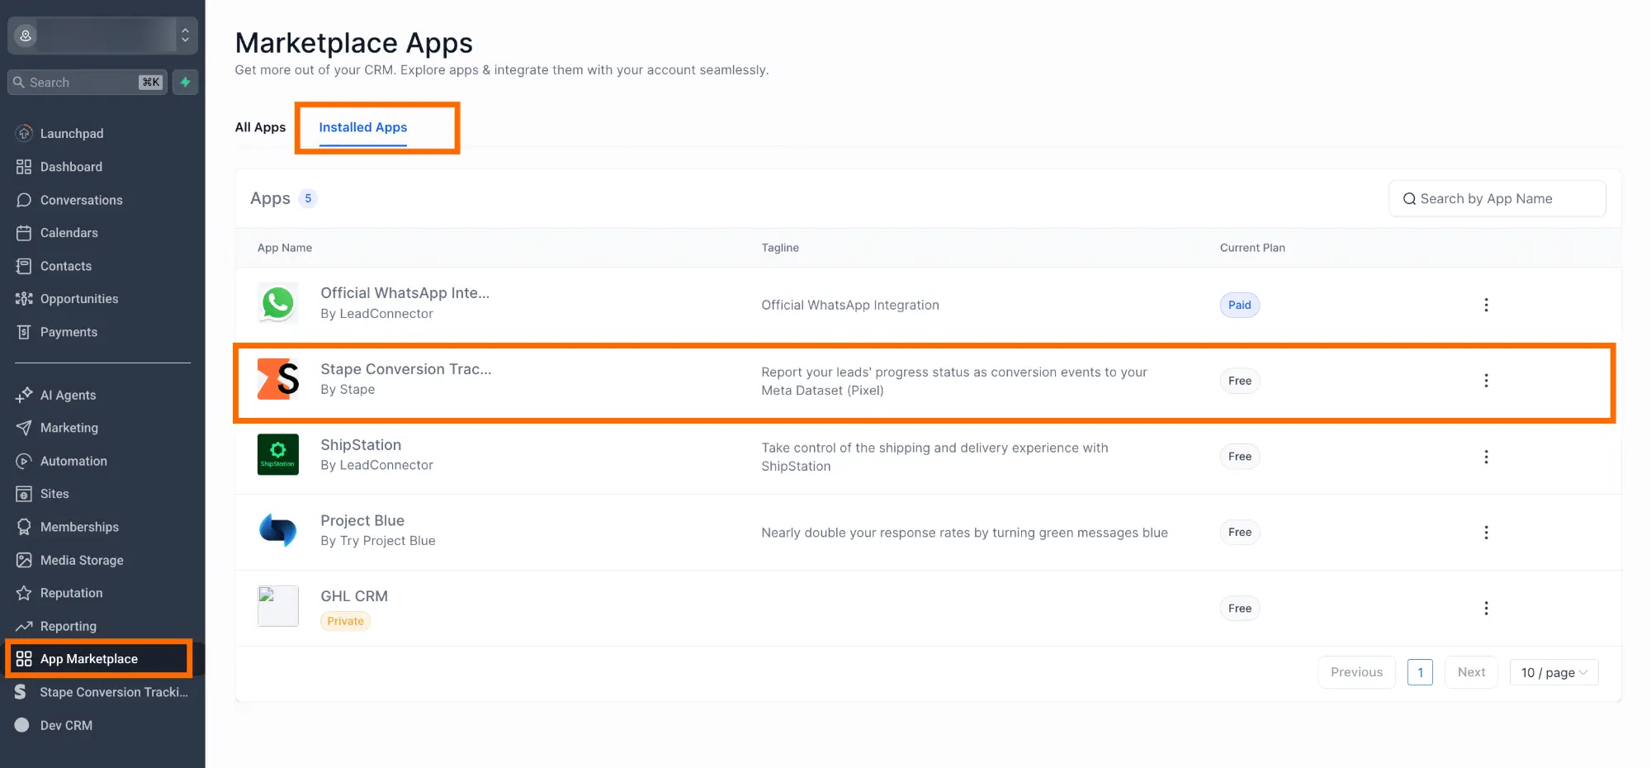This screenshot has width=1651, height=768.
Task: Select the Automation icon
Action: click(x=25, y=461)
